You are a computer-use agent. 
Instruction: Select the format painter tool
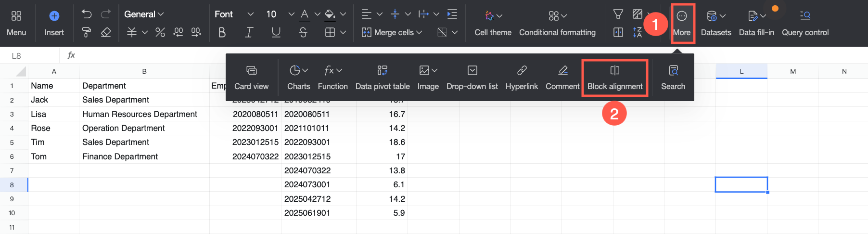point(87,32)
